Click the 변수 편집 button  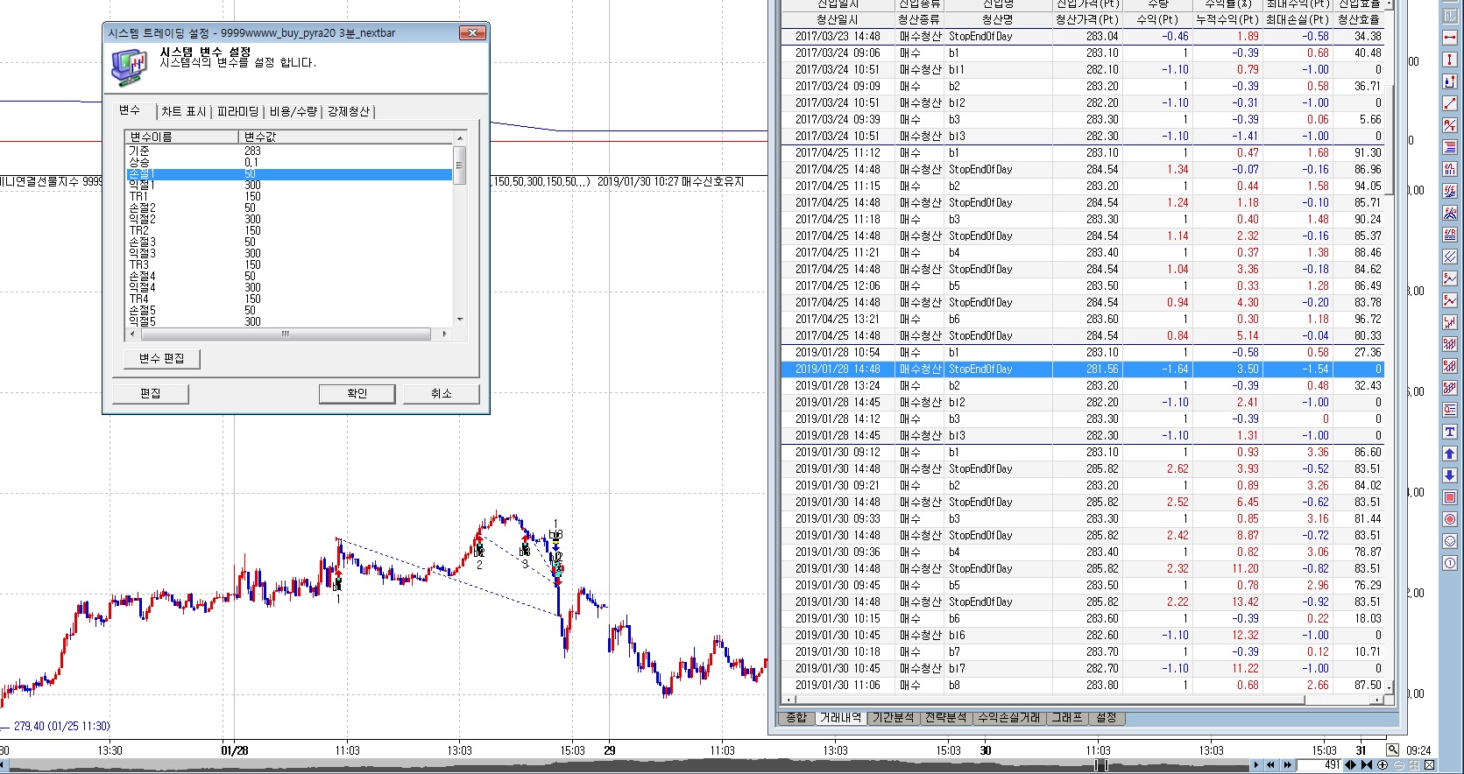(x=162, y=359)
